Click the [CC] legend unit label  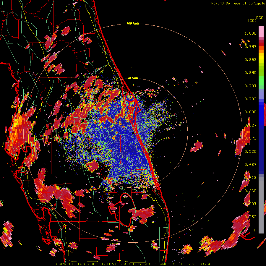[252, 20]
